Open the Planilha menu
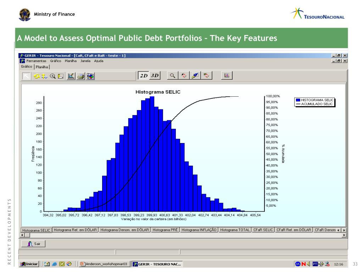The width and height of the screenshot is (363, 280). (71, 61)
